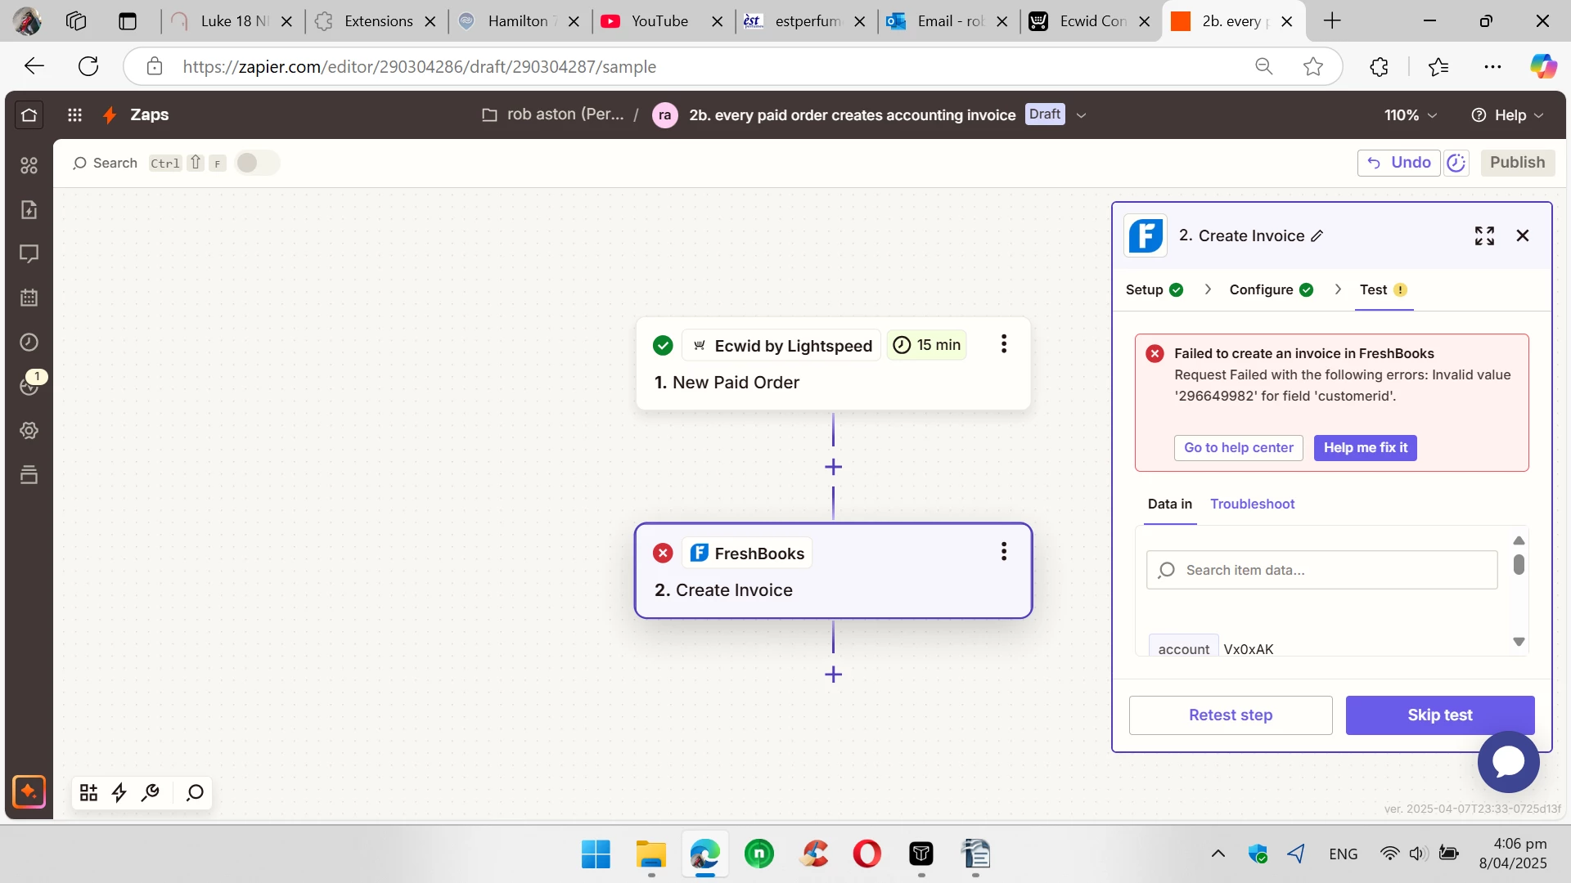Open the Help dropdown menu
Image resolution: width=1571 pixels, height=883 pixels.
coord(1507,115)
